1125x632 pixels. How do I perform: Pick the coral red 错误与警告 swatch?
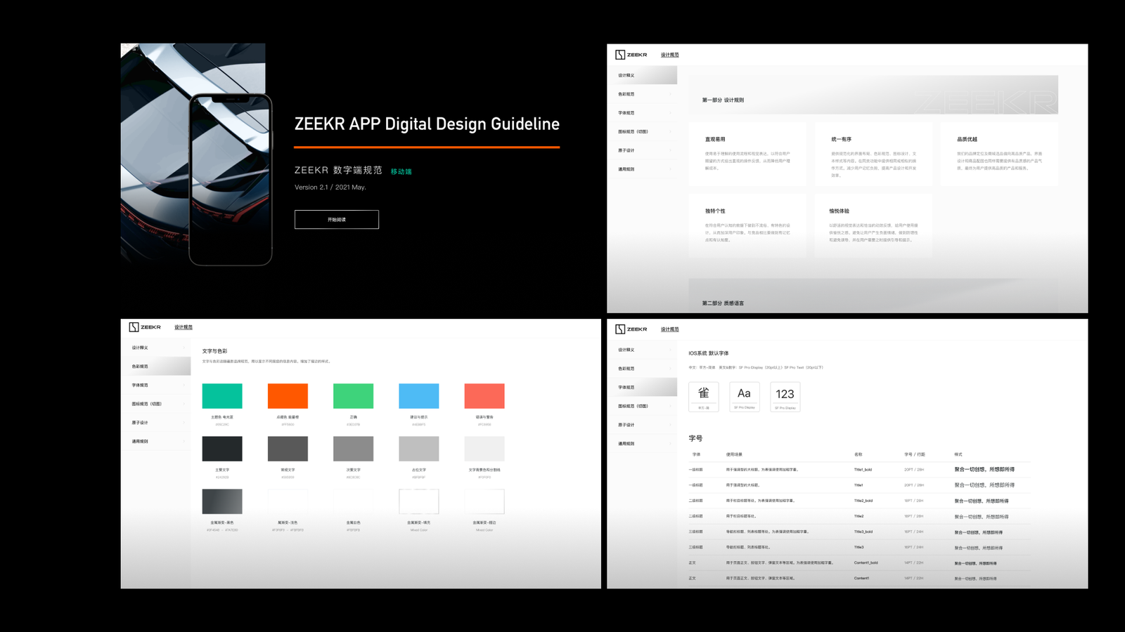(x=484, y=396)
